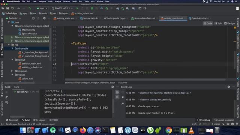Open the VCS menu

(x=93, y=1)
